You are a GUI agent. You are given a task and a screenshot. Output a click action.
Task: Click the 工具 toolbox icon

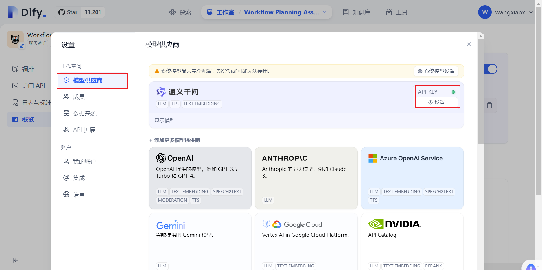pos(389,12)
